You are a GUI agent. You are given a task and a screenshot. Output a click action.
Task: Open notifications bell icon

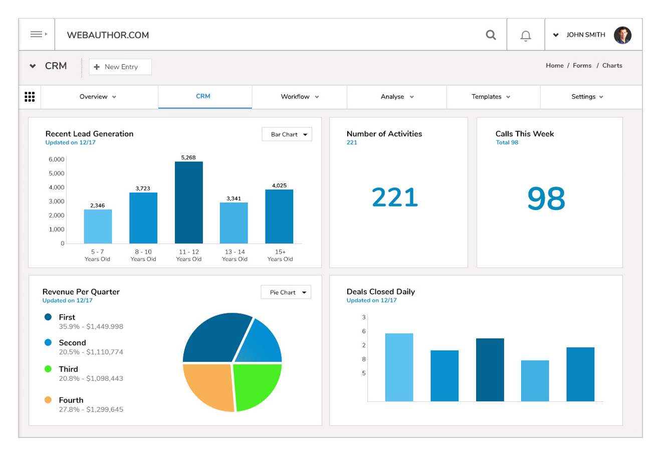point(525,36)
